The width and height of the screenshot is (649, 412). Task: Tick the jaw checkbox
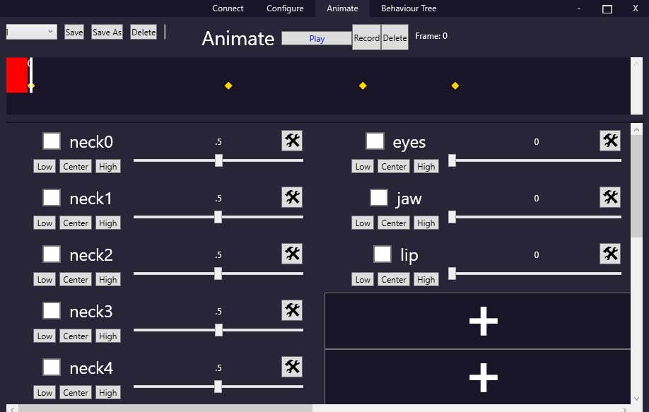click(379, 197)
